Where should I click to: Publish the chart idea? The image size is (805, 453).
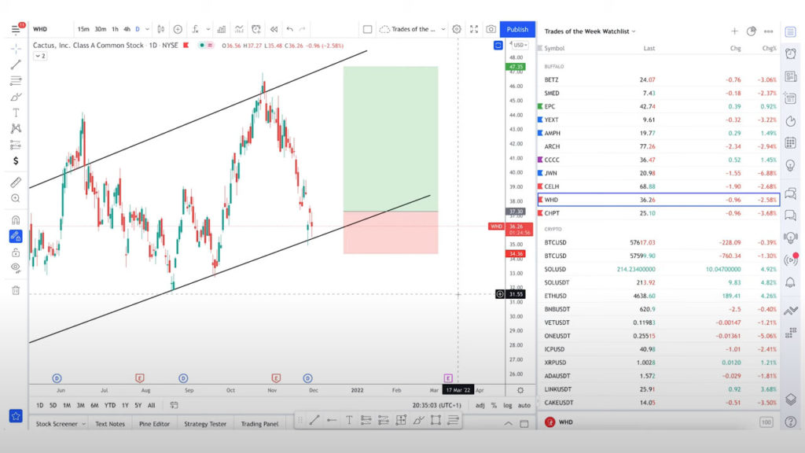click(x=517, y=29)
